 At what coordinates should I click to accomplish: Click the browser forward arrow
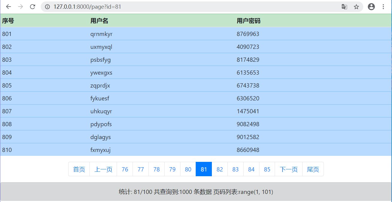pos(20,7)
